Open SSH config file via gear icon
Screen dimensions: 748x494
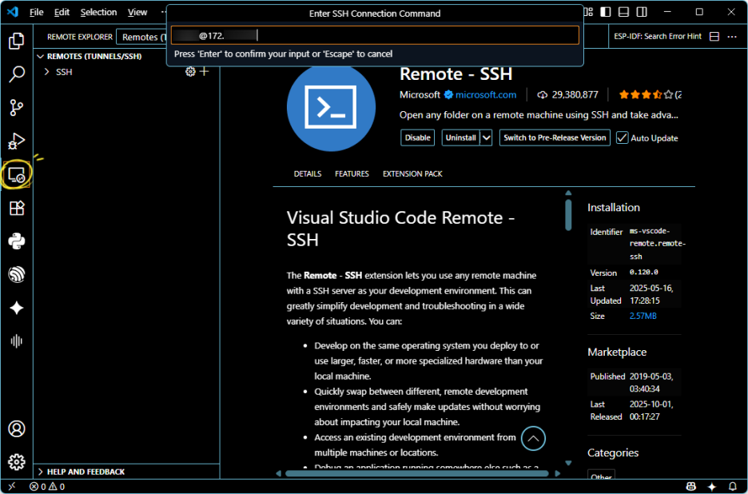coord(190,72)
